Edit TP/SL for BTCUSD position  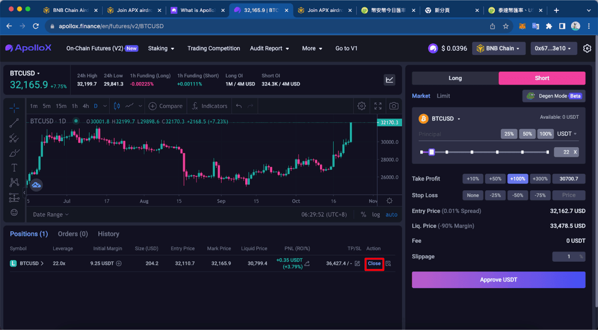click(x=357, y=263)
